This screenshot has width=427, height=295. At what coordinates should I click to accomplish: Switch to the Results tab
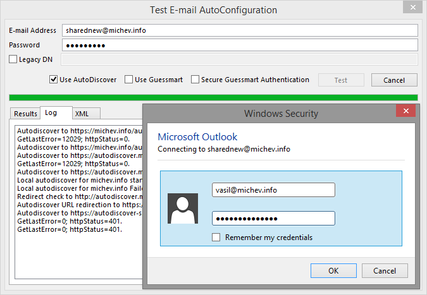[25, 114]
